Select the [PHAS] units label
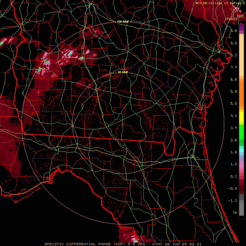This screenshot has width=246, height=246. pyautogui.click(x=231, y=19)
